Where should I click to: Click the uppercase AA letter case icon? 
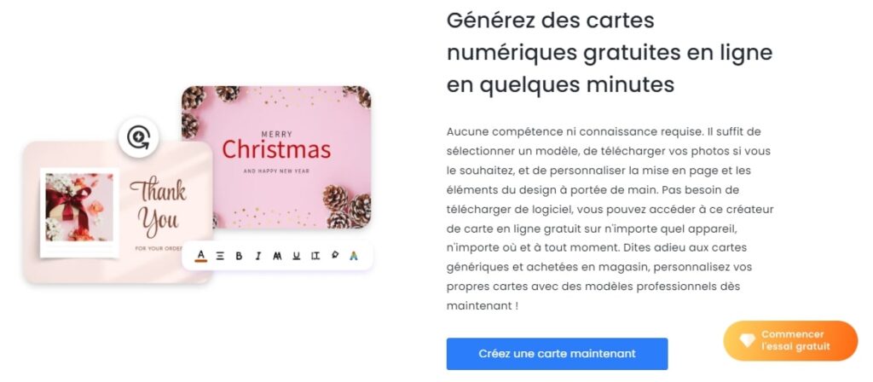pos(277,256)
